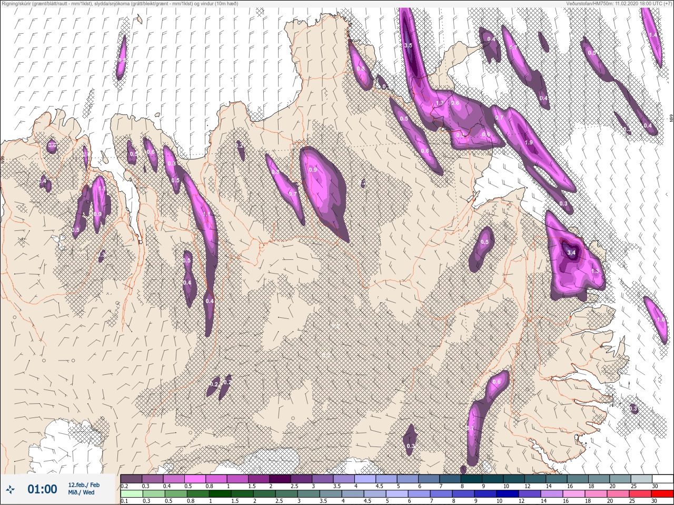Screen dimensions: 674x505
Task: Click the 3.5 precipitation value on the map
Action: [x=408, y=46]
